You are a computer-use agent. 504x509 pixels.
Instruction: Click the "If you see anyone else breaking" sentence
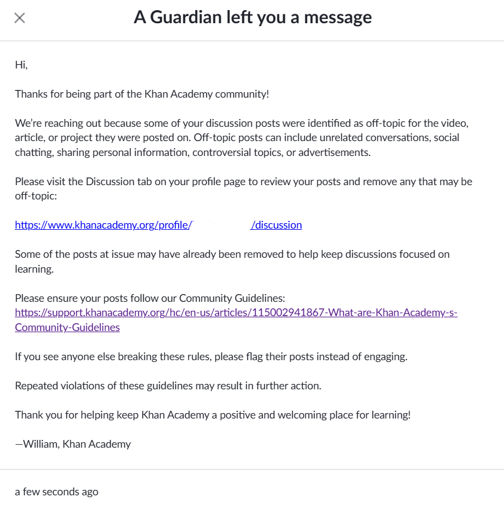coord(211,357)
